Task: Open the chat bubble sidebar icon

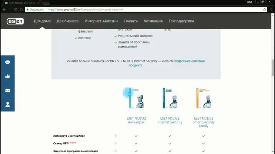Action: (x=7, y=62)
